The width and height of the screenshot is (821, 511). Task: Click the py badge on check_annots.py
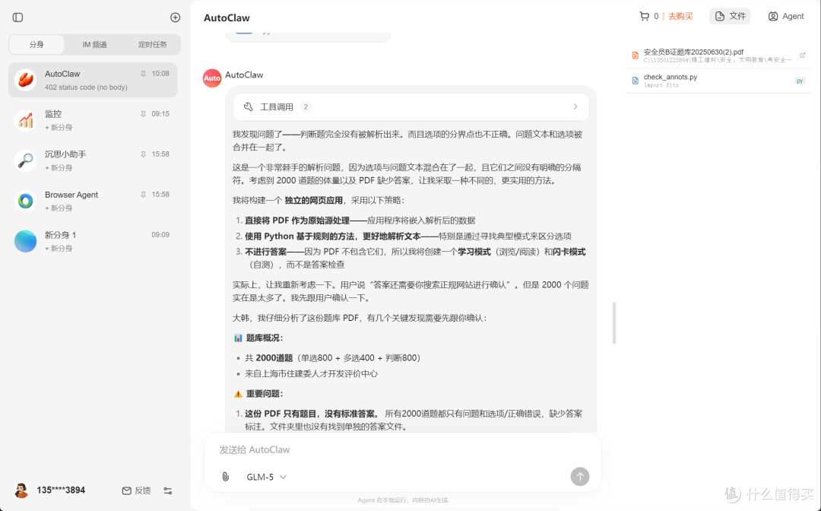coord(800,81)
